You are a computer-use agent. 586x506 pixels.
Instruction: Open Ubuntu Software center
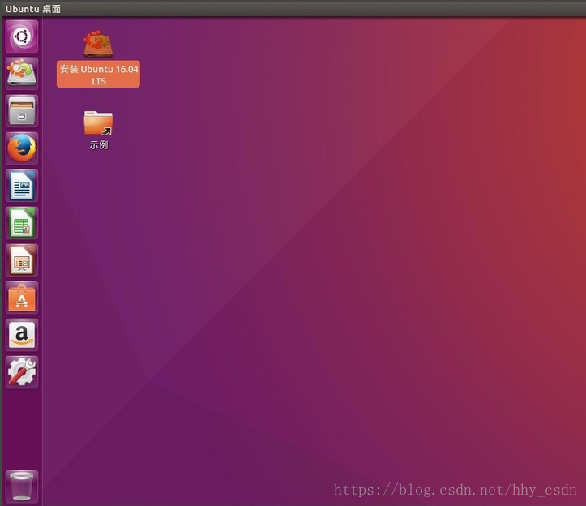[22, 298]
